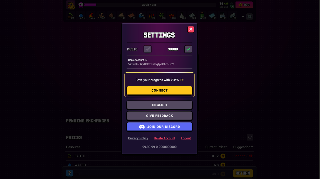Screen dimensions: 320x179
Task: Click the settings gear icon
Action: tap(250, 17)
